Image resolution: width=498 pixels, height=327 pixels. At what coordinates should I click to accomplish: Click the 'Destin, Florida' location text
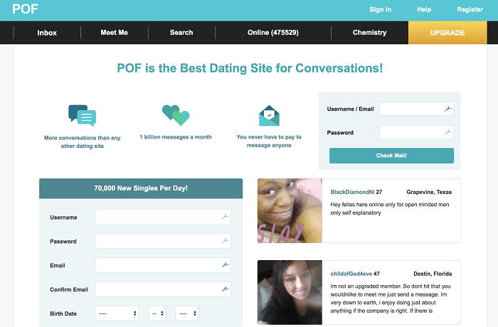click(433, 274)
